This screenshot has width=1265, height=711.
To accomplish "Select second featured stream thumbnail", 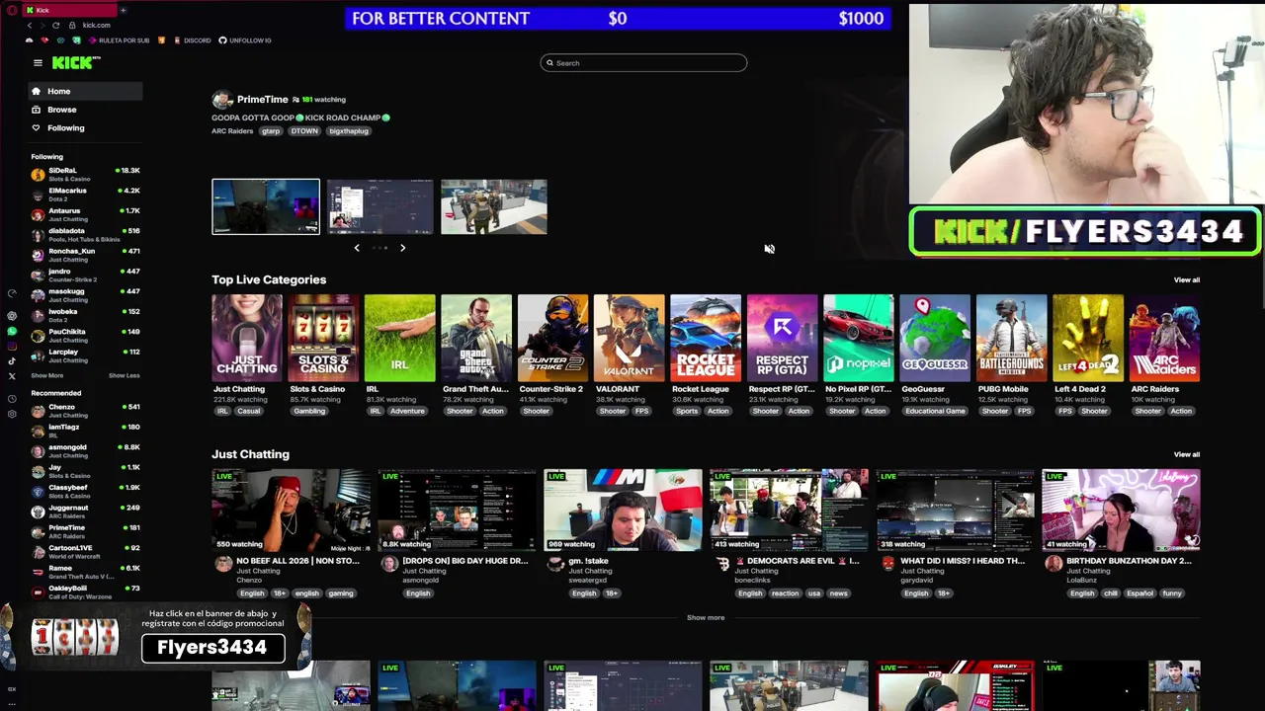I will pos(380,206).
